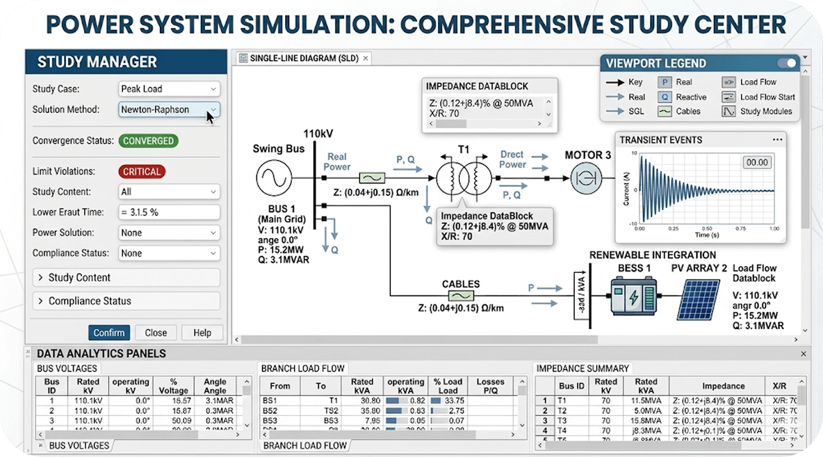The width and height of the screenshot is (823, 457).
Task: Expand the Compliance Status section
Action: (126, 301)
